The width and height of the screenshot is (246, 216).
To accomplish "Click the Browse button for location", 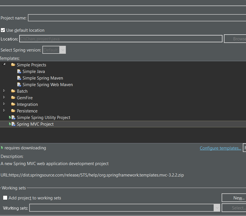I will click(235, 39).
